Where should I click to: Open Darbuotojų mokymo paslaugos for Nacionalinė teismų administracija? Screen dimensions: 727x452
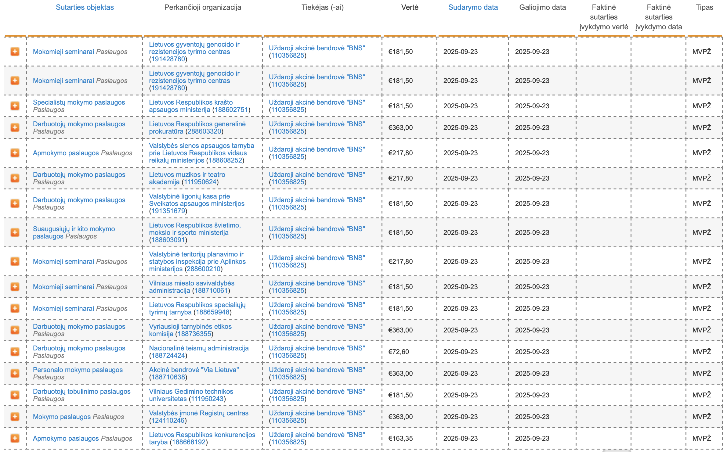point(79,348)
